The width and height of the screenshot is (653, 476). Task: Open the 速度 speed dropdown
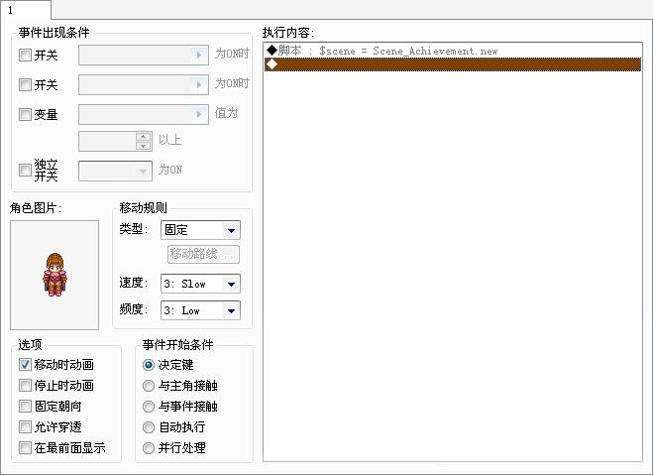pos(200,284)
